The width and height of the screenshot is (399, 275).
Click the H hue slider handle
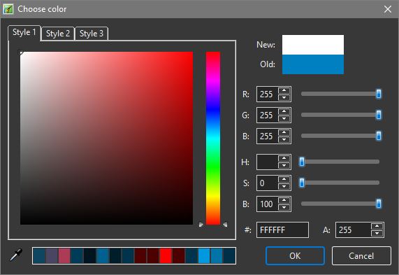(x=302, y=162)
